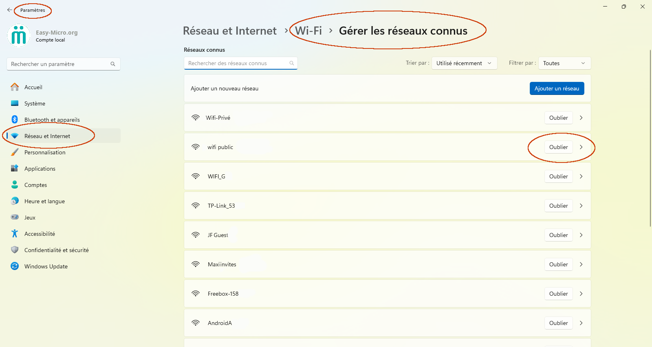Expand Freebox-158 details chevron
652x347 pixels.
tap(581, 294)
